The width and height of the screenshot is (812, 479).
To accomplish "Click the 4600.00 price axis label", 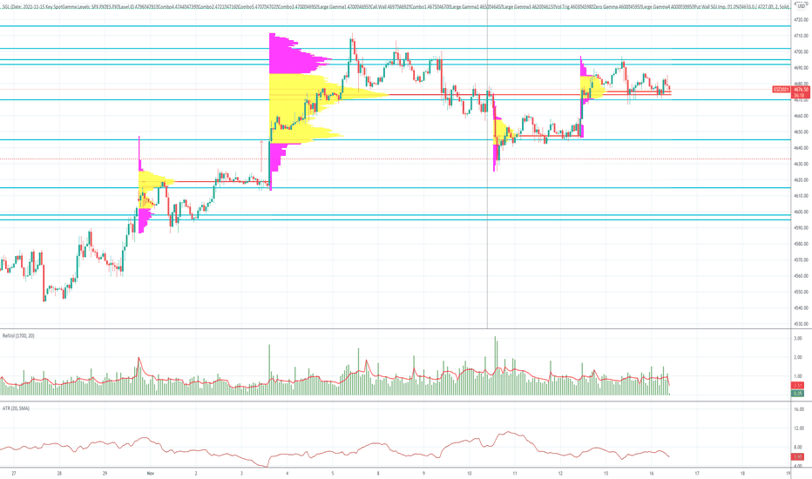I will coord(801,212).
